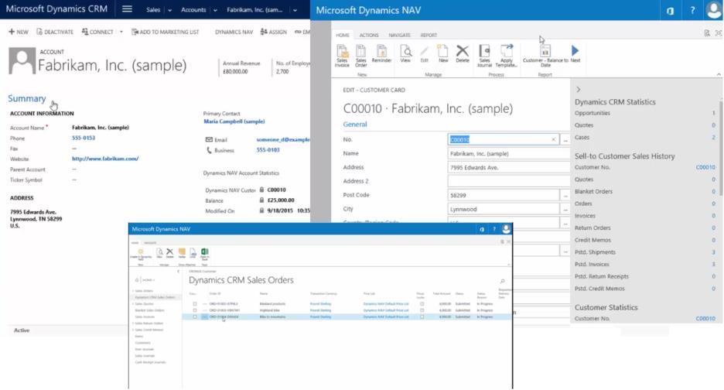Run Customer - Balance to Date report

click(x=545, y=56)
